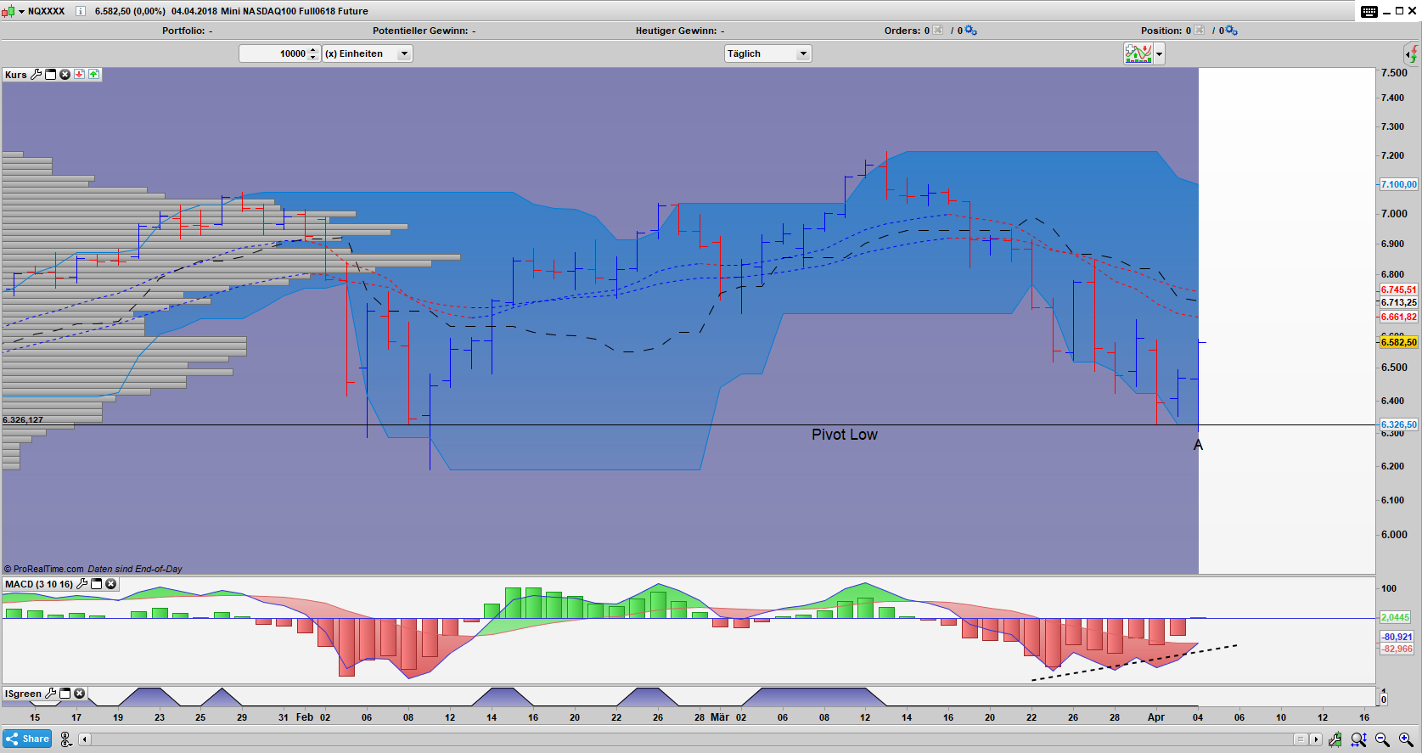Zoom out the chart with minus magnifier

[x=1382, y=739]
